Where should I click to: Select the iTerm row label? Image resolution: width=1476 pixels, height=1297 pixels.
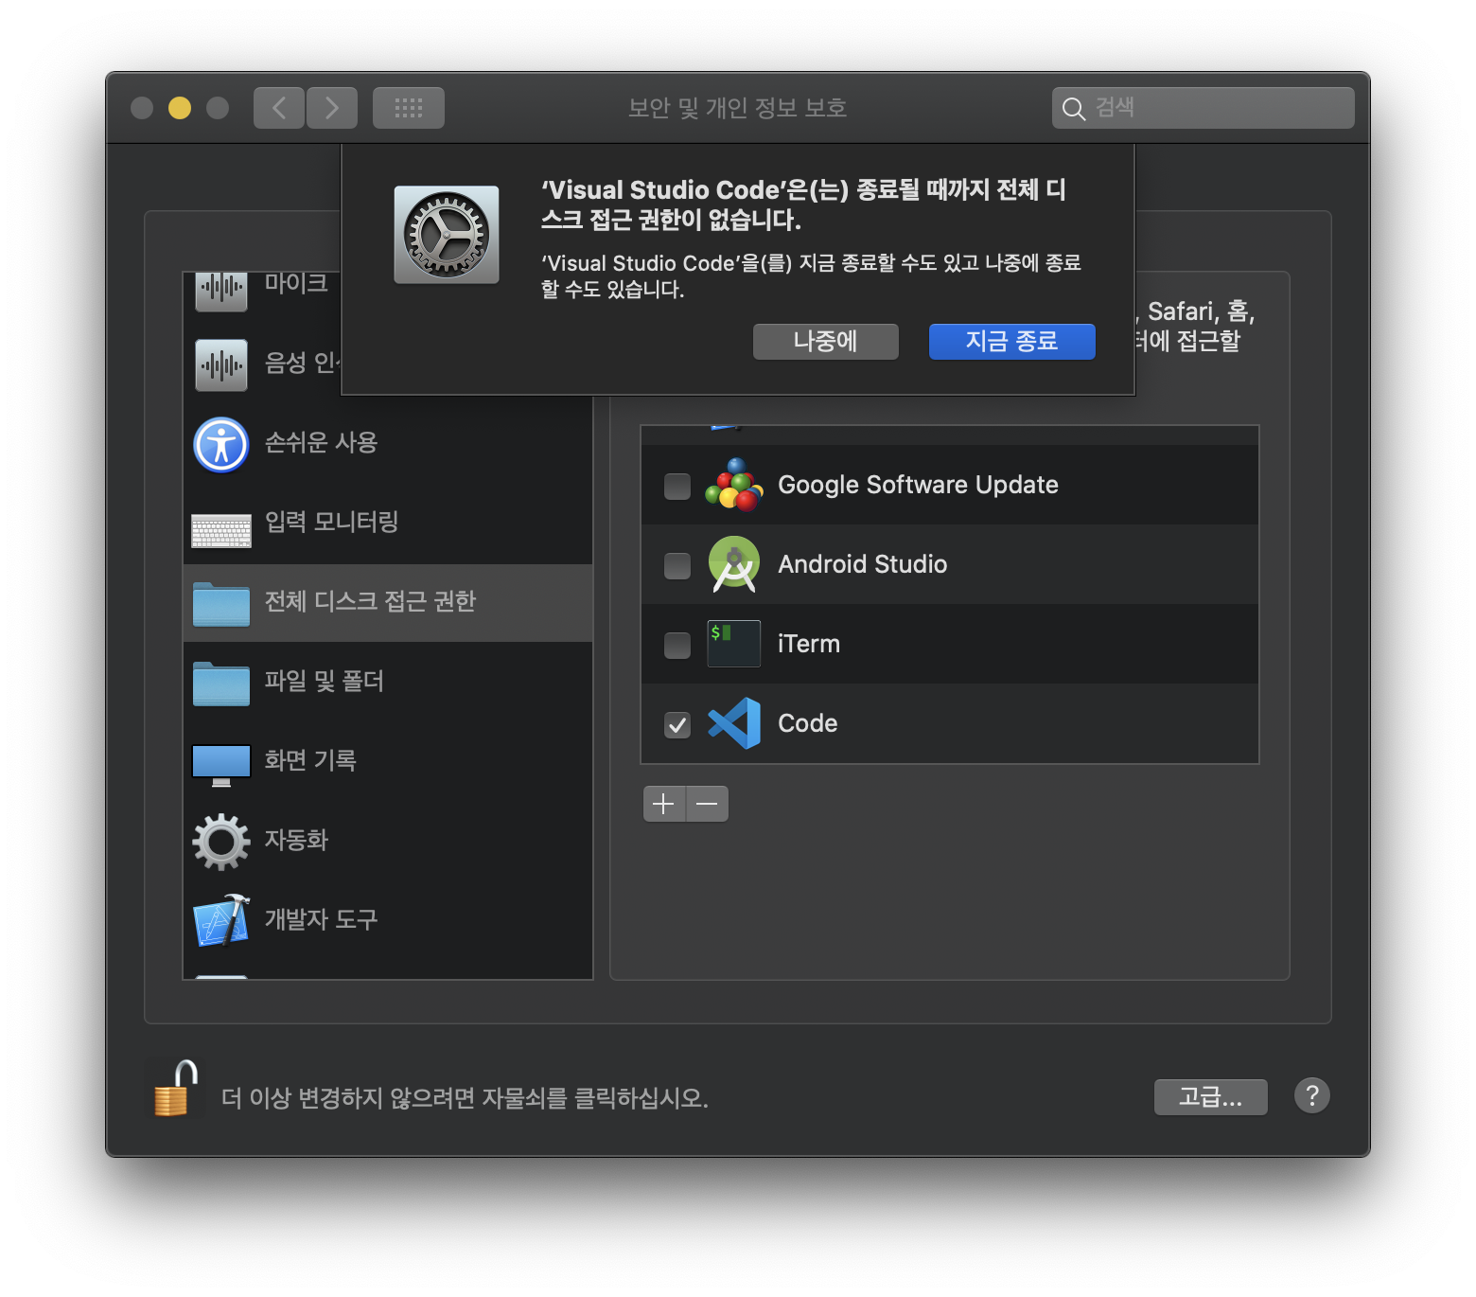coord(809,644)
